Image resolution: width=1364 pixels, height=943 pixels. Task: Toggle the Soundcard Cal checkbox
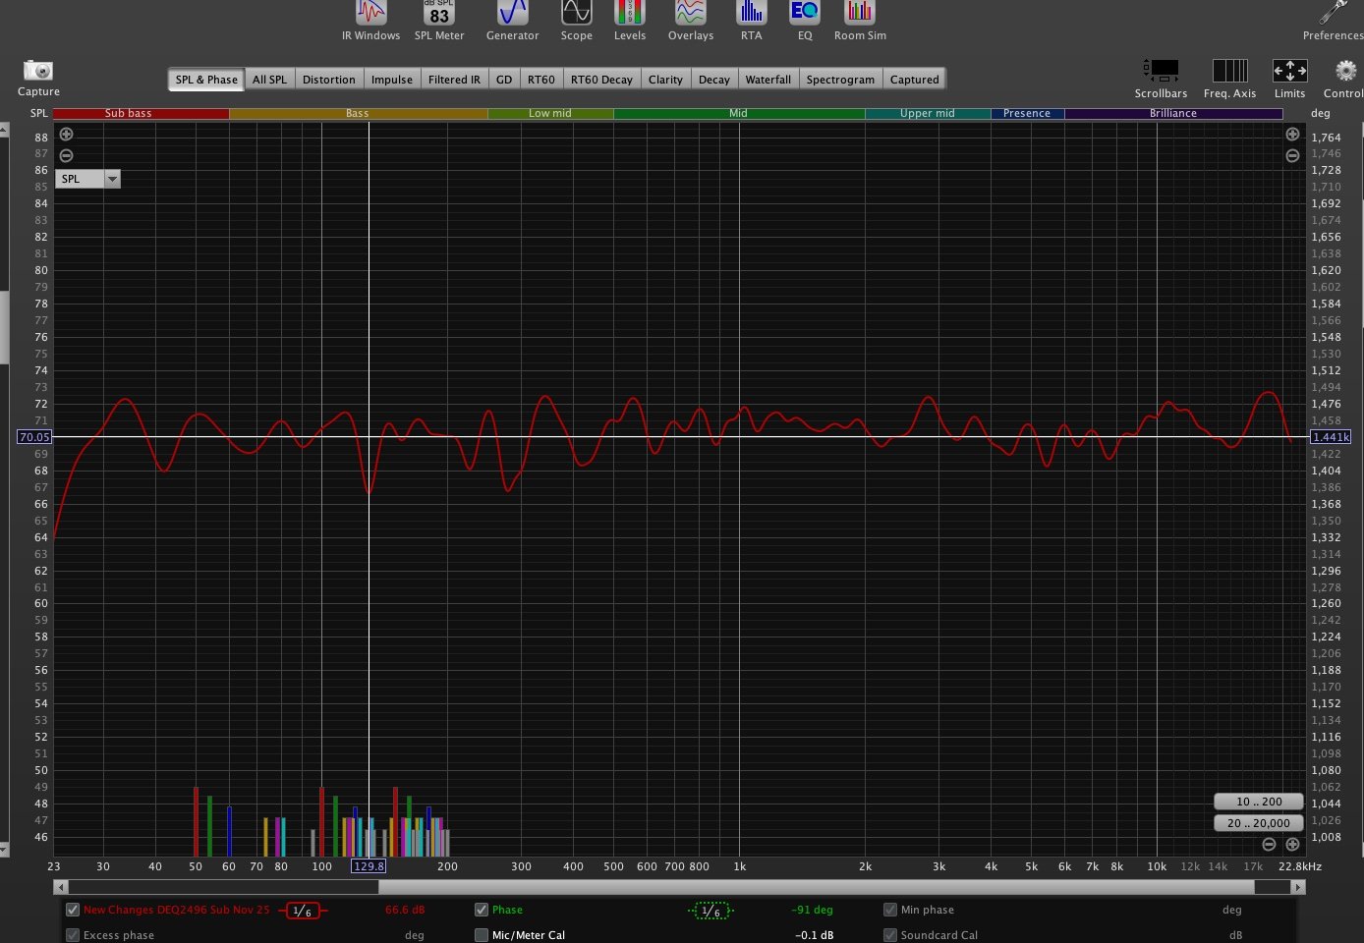(x=890, y=935)
